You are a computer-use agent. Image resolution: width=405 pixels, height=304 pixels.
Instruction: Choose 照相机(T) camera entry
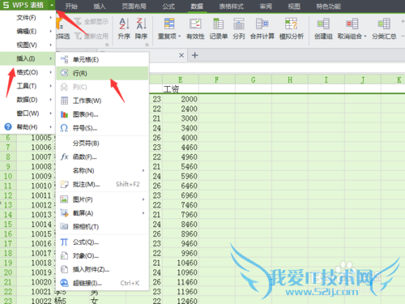point(103,226)
